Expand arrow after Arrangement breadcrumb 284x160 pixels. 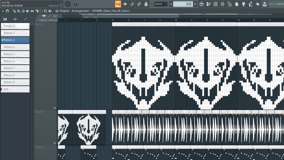[91, 11]
